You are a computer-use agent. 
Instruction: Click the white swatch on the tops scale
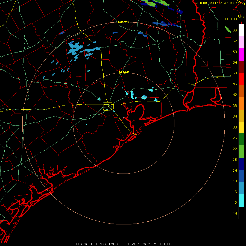tap(241, 30)
